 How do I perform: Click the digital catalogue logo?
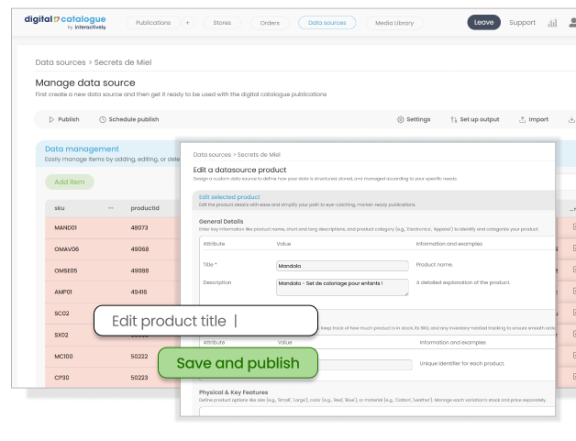tap(65, 21)
